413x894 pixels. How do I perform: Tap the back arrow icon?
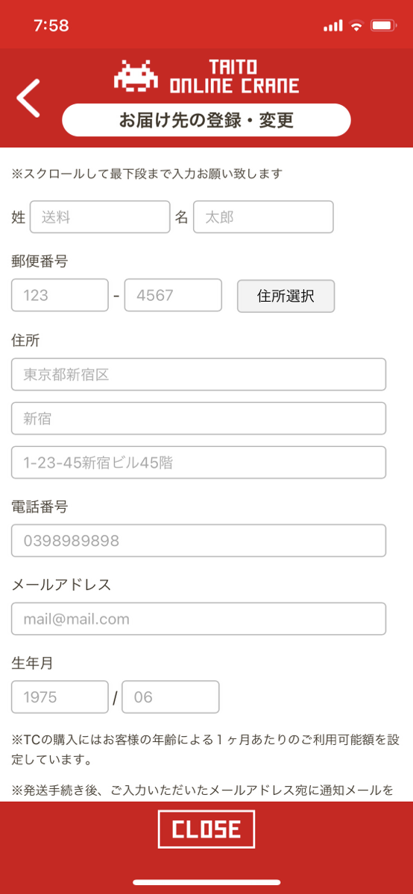pyautogui.click(x=28, y=98)
